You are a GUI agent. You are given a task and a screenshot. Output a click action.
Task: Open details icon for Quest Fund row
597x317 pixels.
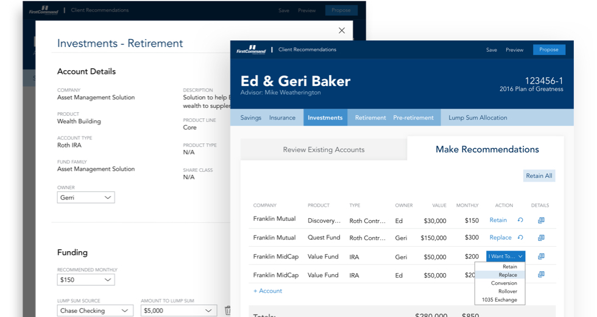coord(541,238)
